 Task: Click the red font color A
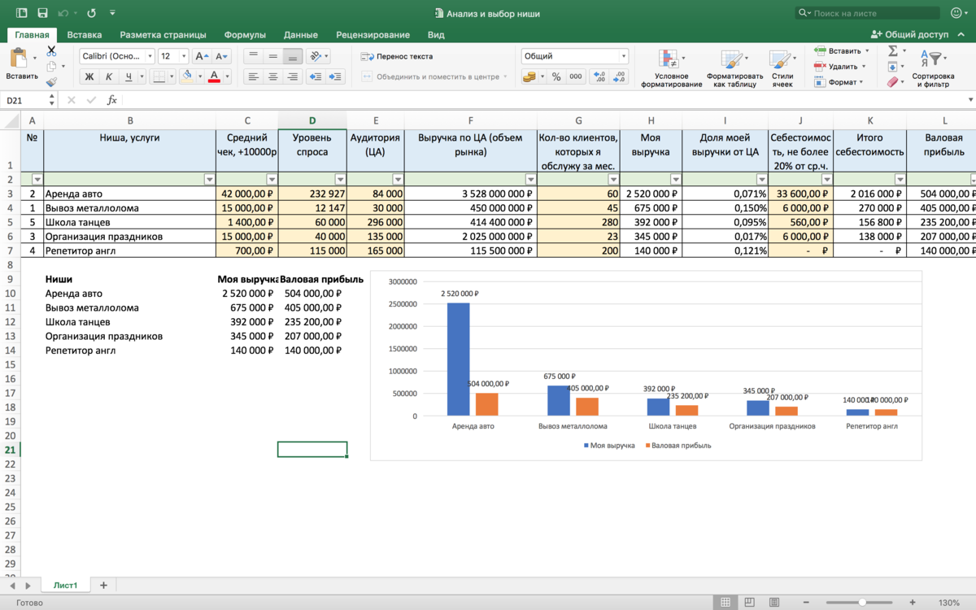pyautogui.click(x=214, y=76)
